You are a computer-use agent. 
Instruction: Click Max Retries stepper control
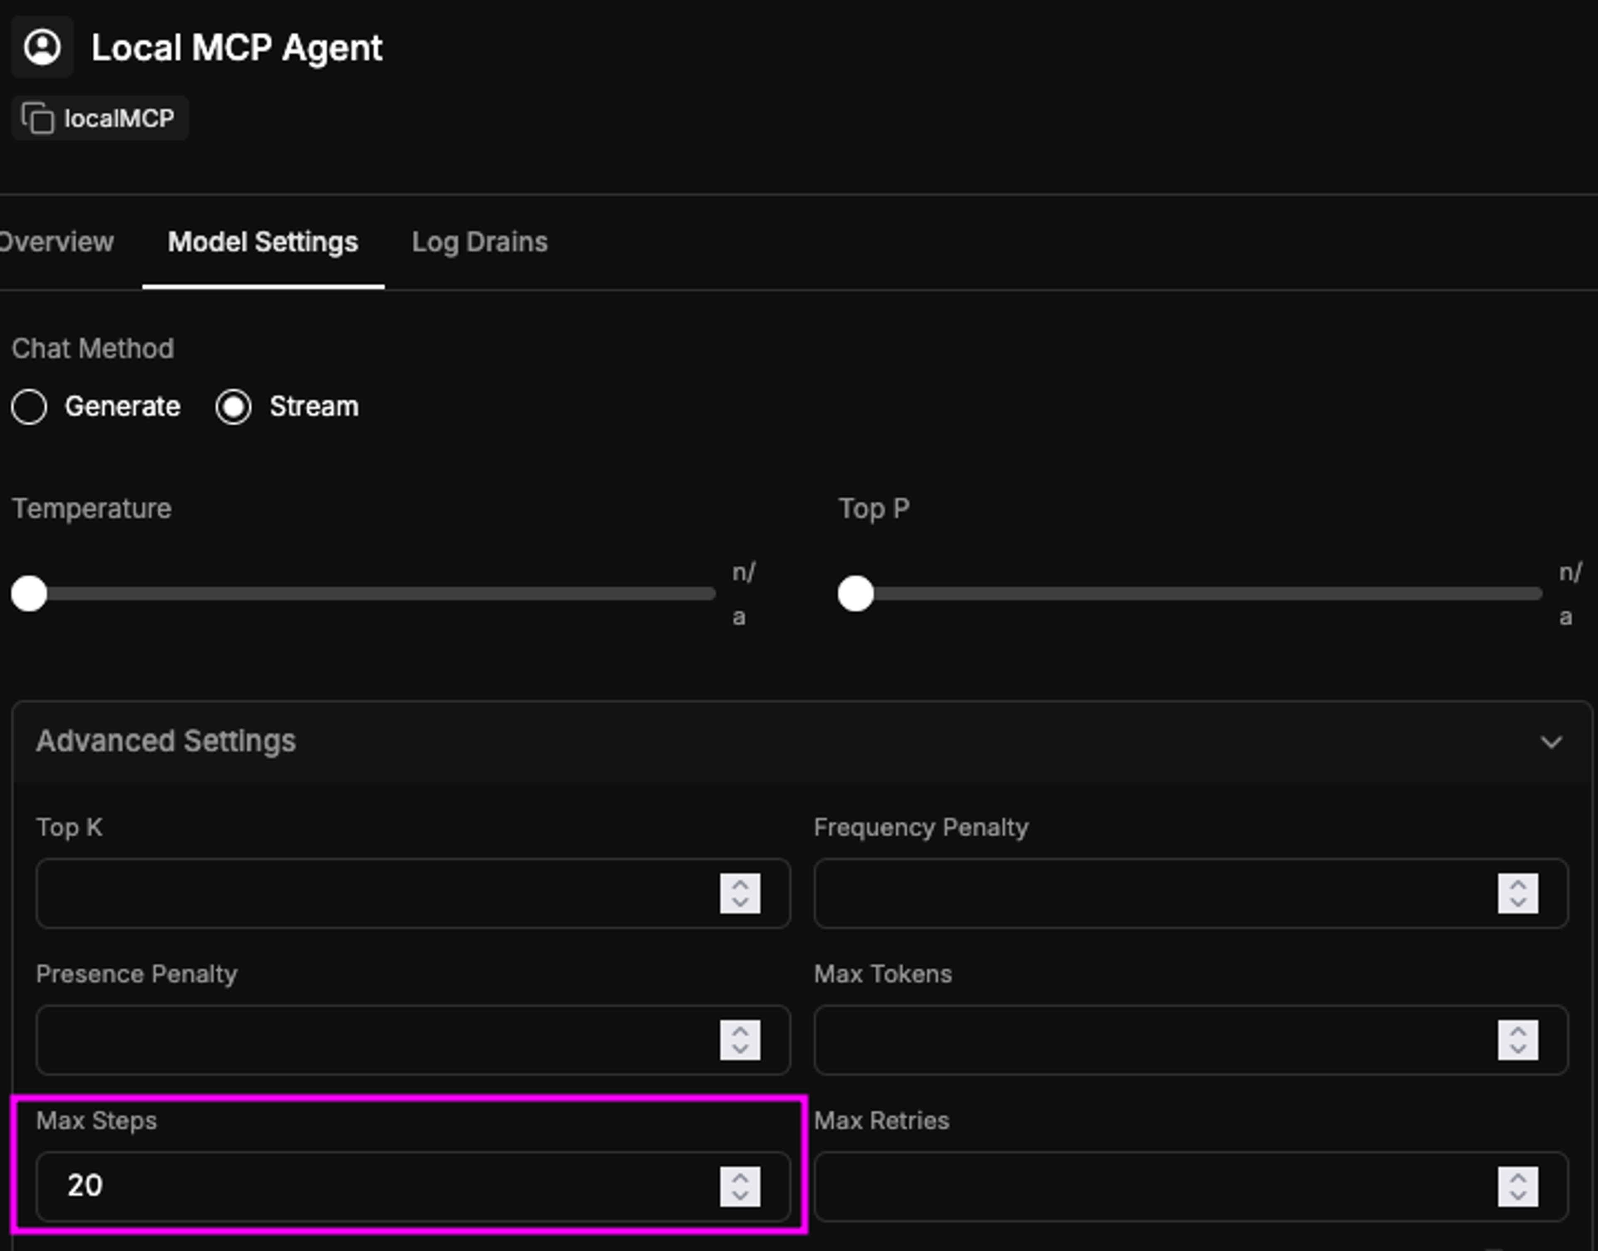click(x=1517, y=1186)
